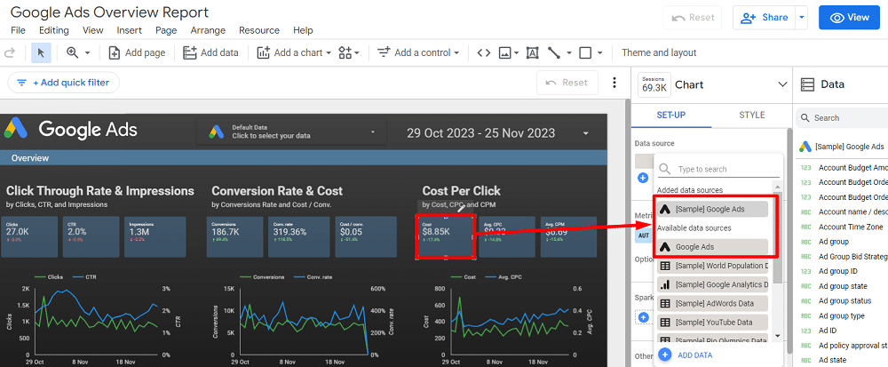Select the [Sample] YouTube Data source
Image resolution: width=888 pixels, height=367 pixels.
[x=712, y=322]
